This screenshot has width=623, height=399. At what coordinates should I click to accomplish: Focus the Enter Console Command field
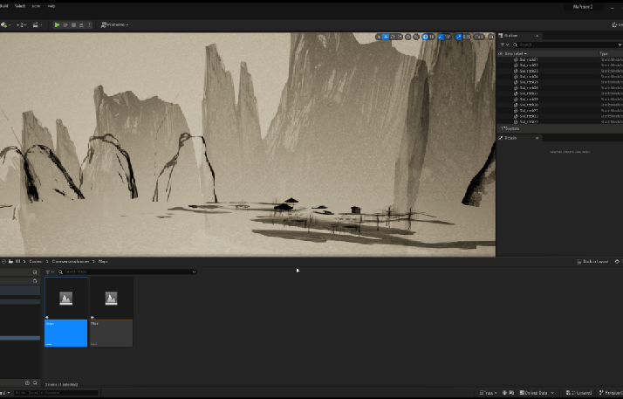56,393
